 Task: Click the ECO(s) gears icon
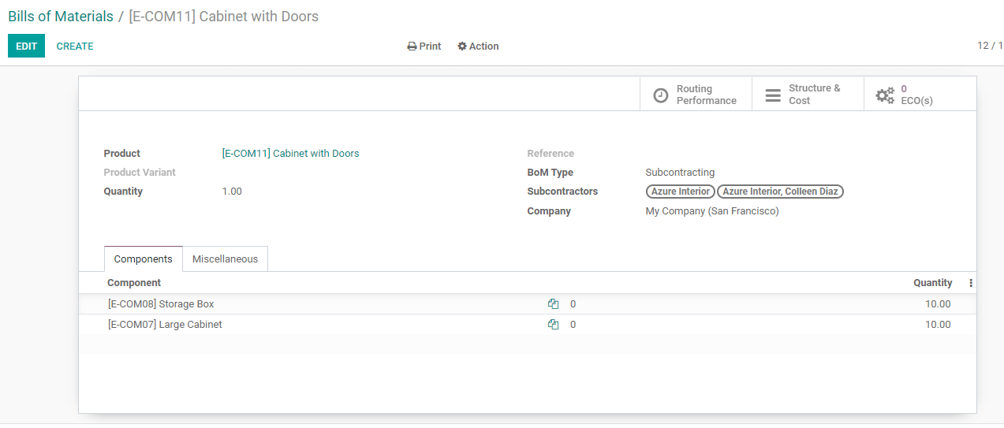[885, 95]
